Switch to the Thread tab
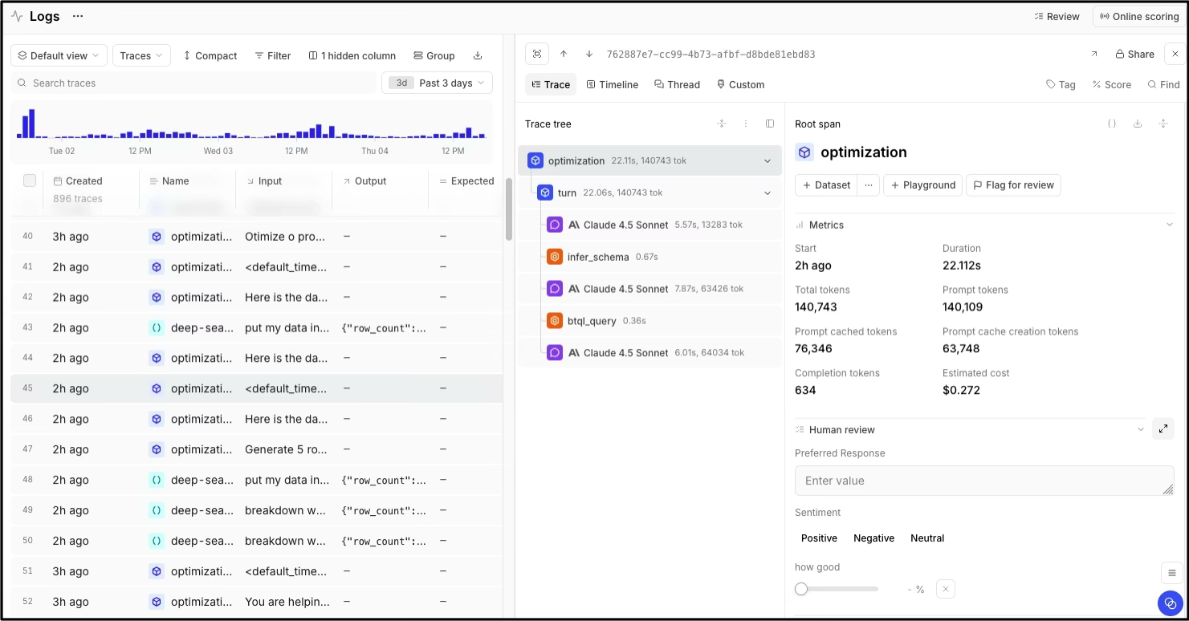Viewport: 1189px width, 621px height. [677, 84]
